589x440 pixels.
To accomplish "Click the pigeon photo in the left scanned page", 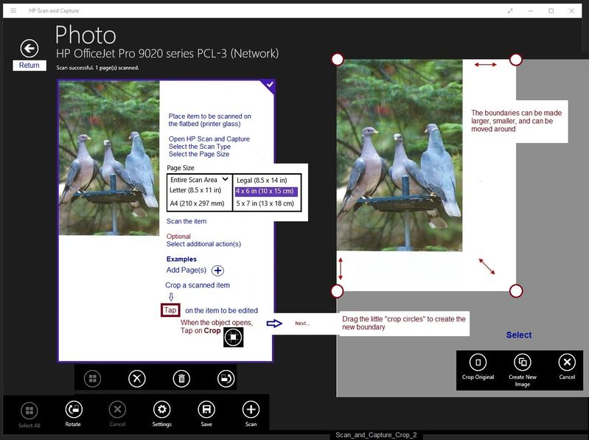I will pyautogui.click(x=109, y=158).
